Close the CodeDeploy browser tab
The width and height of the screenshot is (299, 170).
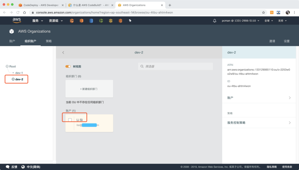[62, 5]
